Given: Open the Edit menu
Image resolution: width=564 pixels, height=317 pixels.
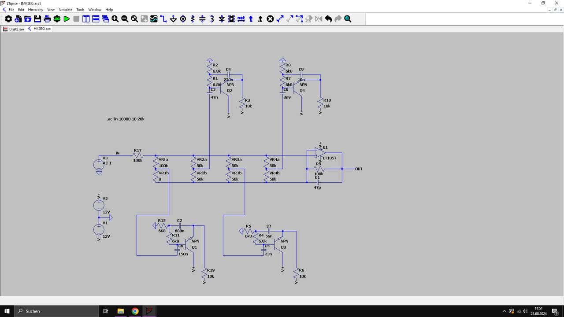Looking at the screenshot, I should [x=21, y=9].
